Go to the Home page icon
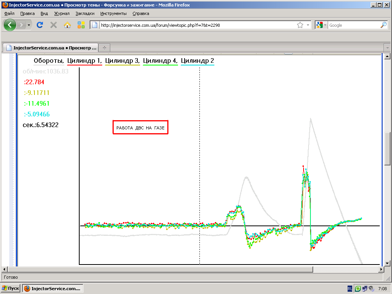This screenshot has height=294, width=392. [67, 25]
